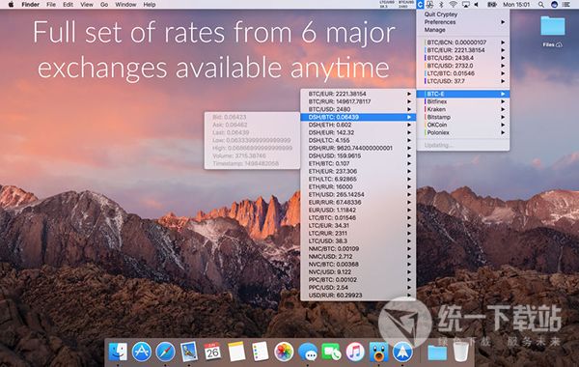
Task: Open the App Store dock icon
Action: point(142,352)
